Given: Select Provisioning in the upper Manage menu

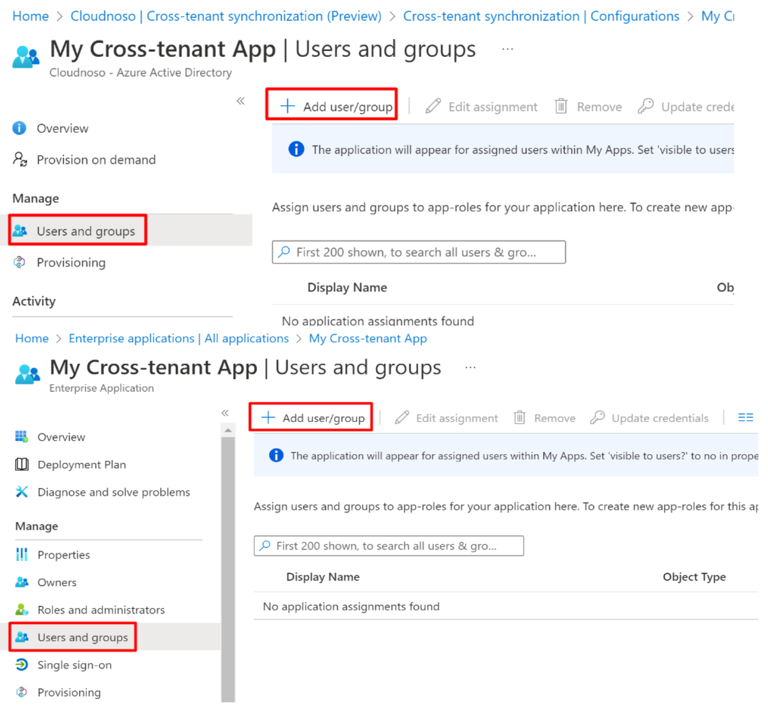Looking at the screenshot, I should [71, 263].
